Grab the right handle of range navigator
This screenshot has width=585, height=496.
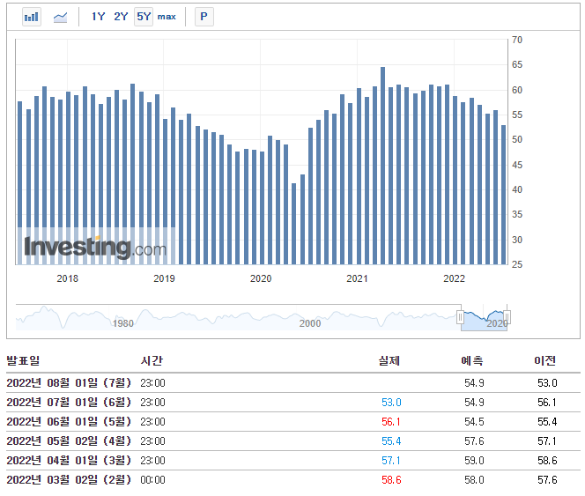coord(507,317)
